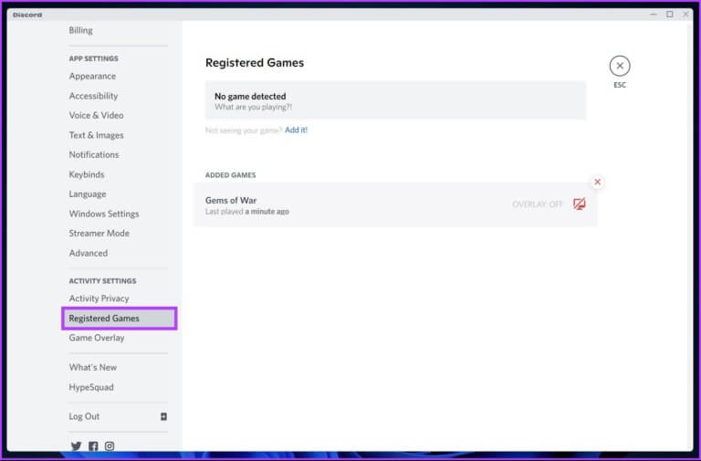This screenshot has width=701, height=461.
Task: Open Discord Facebook icon link
Action: (93, 445)
